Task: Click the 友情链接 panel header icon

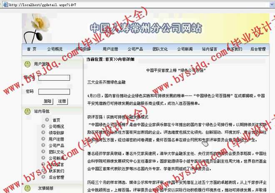Action: click(x=27, y=188)
